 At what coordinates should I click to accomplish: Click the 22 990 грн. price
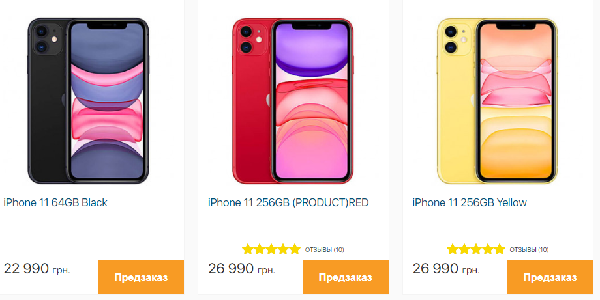coord(37,269)
